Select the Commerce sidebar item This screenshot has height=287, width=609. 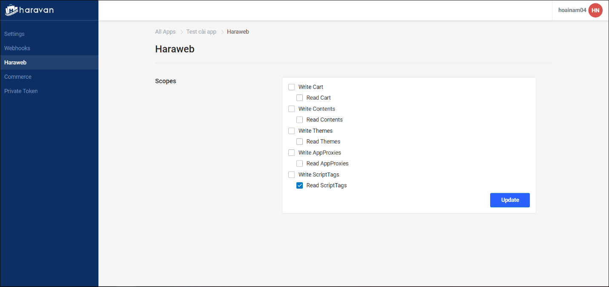[18, 77]
